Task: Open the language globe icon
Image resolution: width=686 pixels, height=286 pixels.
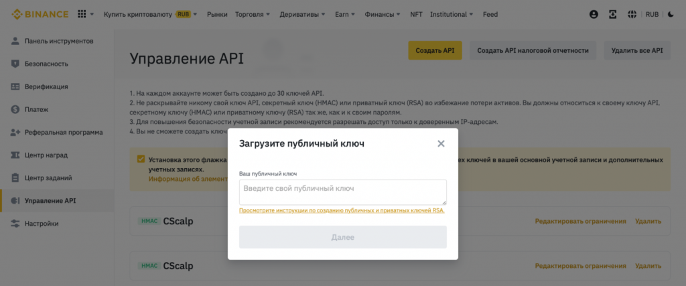Action: [x=631, y=14]
